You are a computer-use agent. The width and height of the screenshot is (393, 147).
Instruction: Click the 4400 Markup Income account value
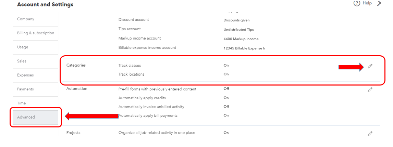pos(241,39)
